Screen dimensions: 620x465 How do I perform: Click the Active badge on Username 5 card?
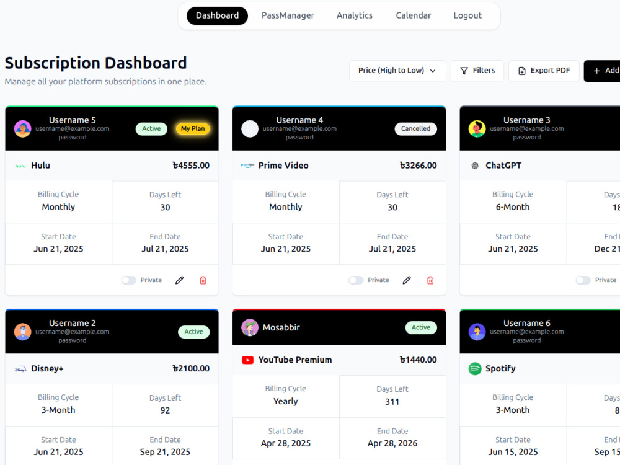[151, 129]
